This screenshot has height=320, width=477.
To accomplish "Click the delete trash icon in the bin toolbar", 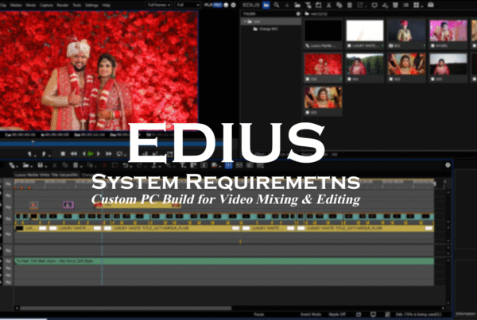I will point(350,6).
